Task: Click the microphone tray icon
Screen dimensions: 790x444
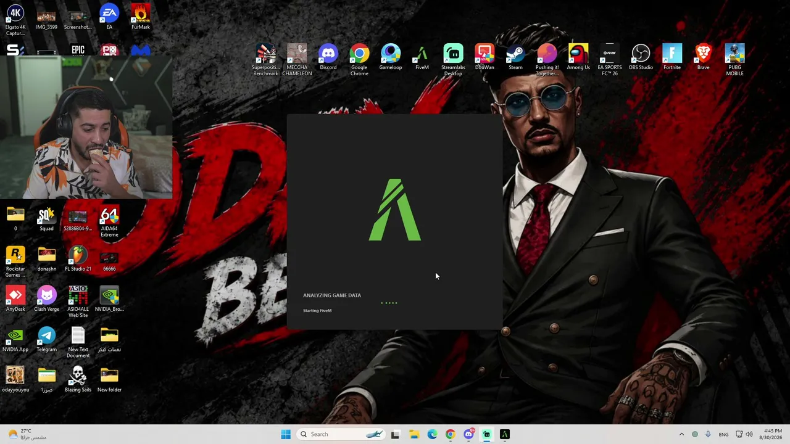Action: point(708,434)
